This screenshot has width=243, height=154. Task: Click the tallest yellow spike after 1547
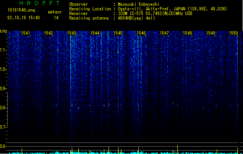point(177,149)
